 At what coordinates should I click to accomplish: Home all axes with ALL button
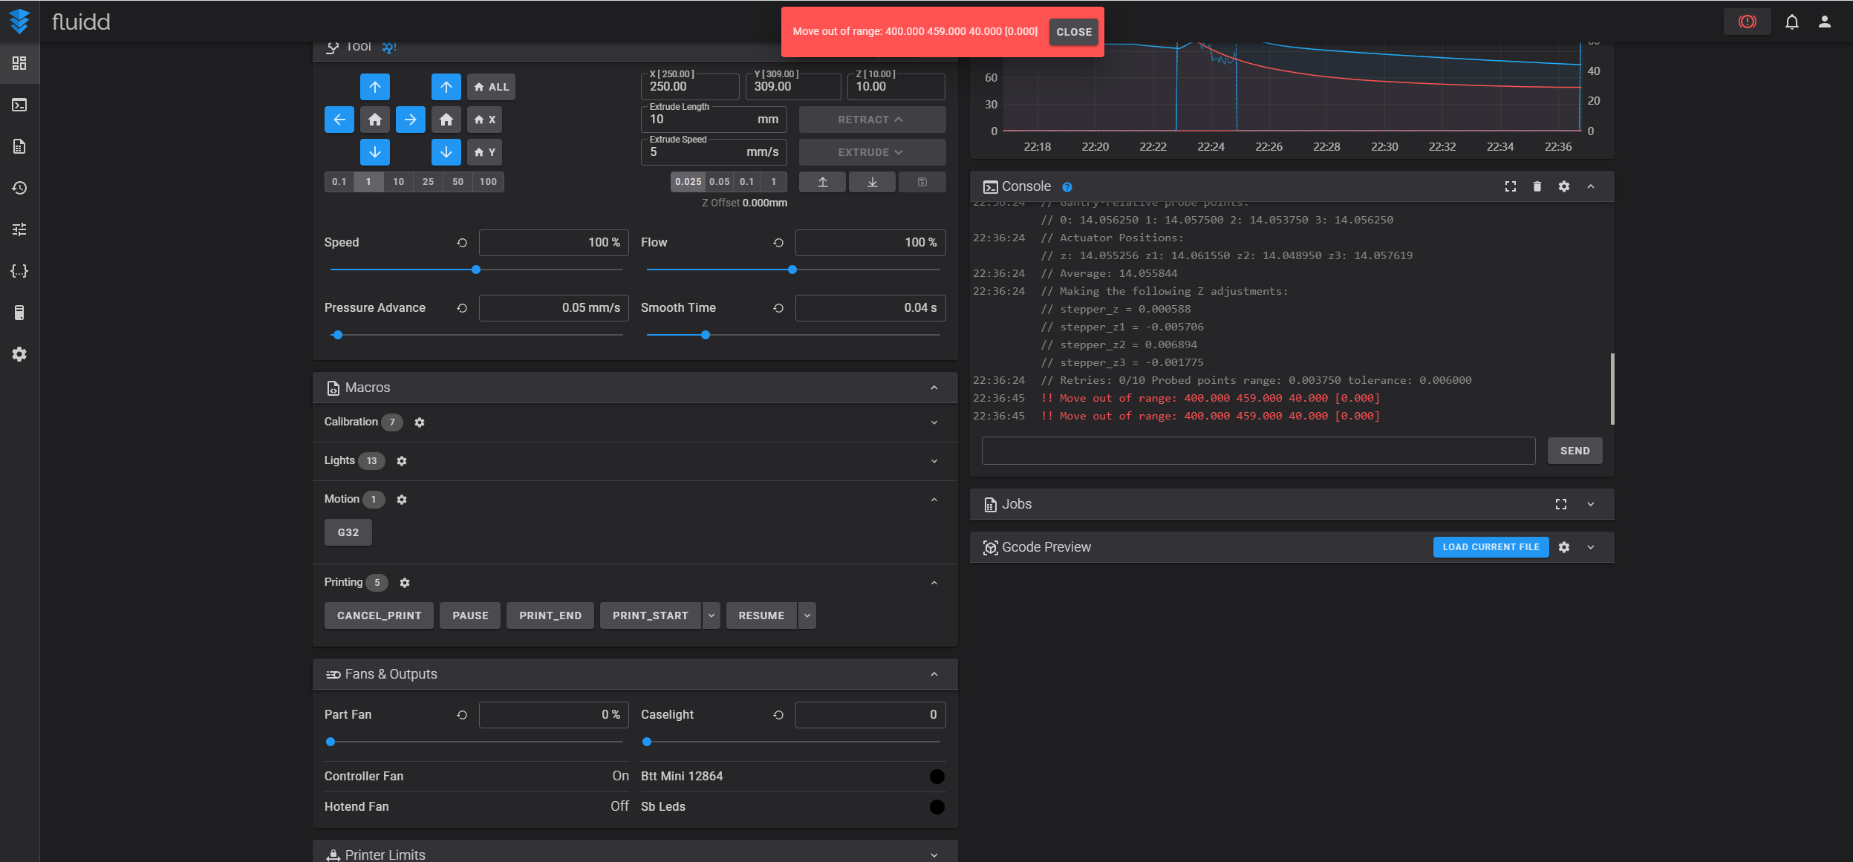tap(491, 87)
